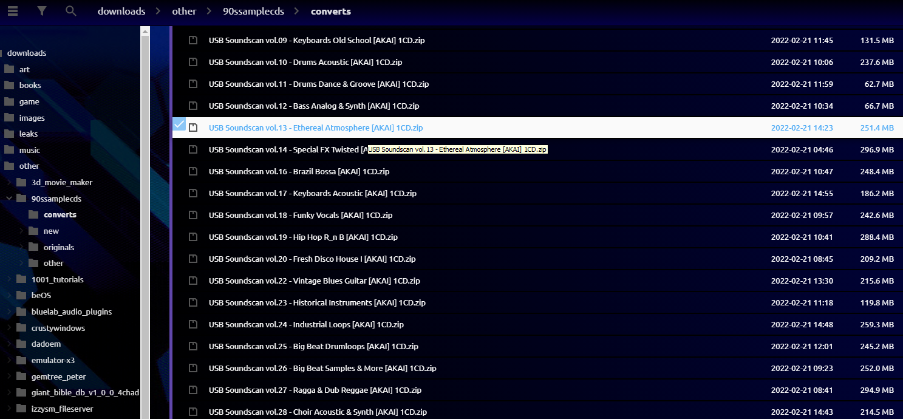Image resolution: width=903 pixels, height=419 pixels.
Task: Open the hamburger menu icon
Action: [x=12, y=11]
